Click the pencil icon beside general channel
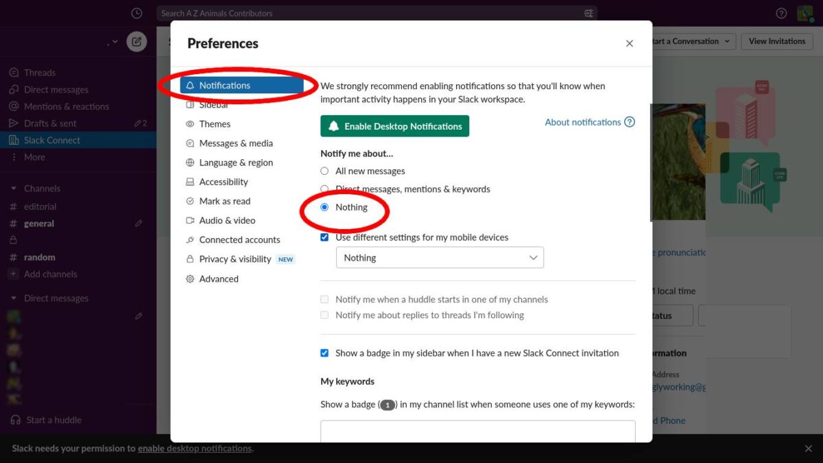 (x=139, y=224)
